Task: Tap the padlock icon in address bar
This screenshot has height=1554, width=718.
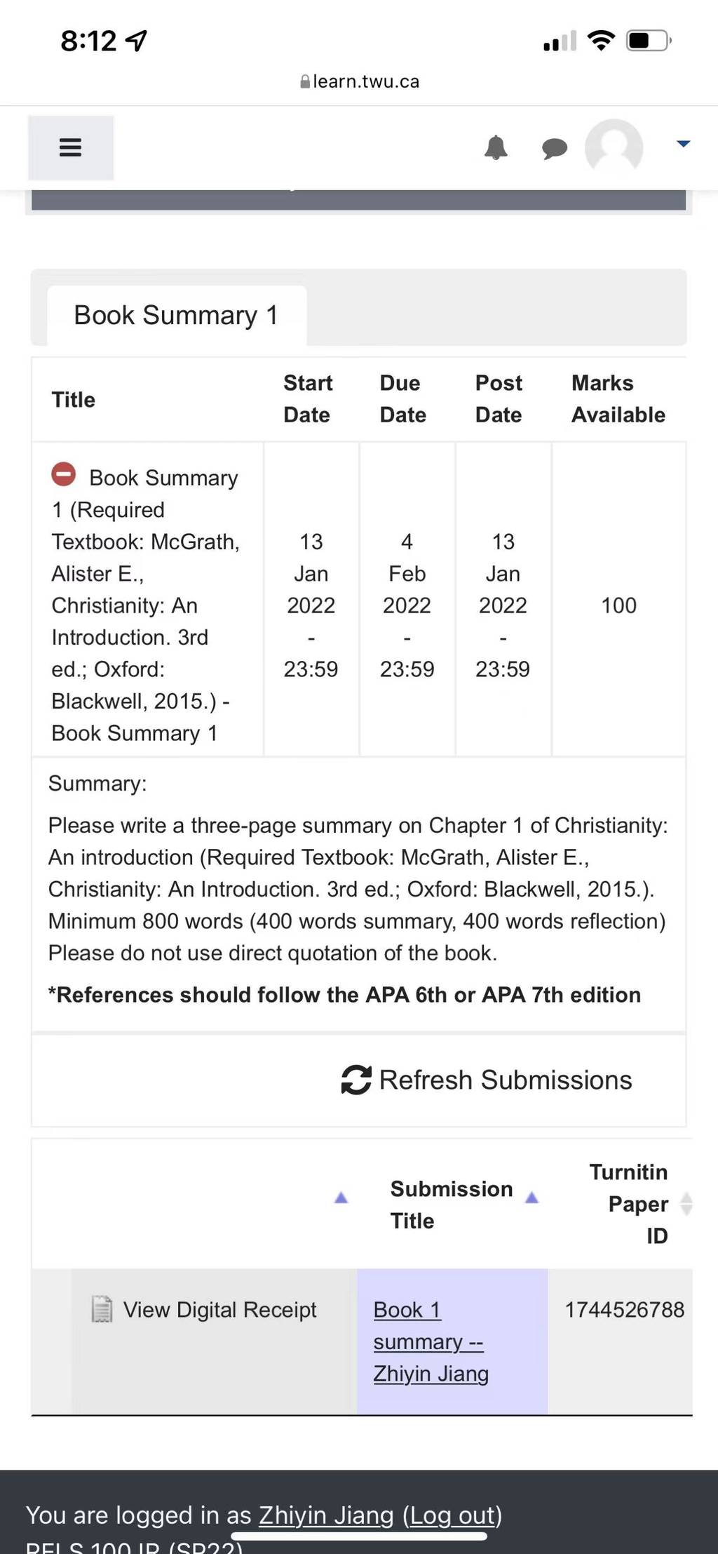Action: 304,81
